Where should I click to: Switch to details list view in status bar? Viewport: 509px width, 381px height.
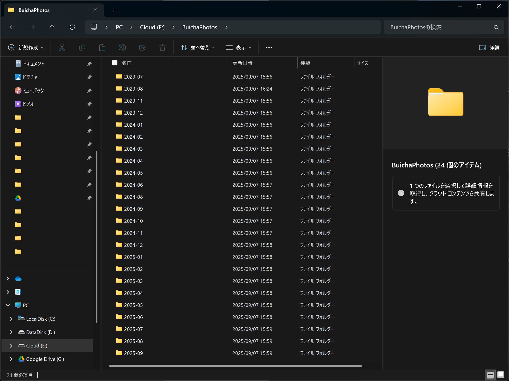pyautogui.click(x=490, y=375)
